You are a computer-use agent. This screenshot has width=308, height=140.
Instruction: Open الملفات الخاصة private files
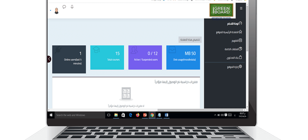[233, 49]
